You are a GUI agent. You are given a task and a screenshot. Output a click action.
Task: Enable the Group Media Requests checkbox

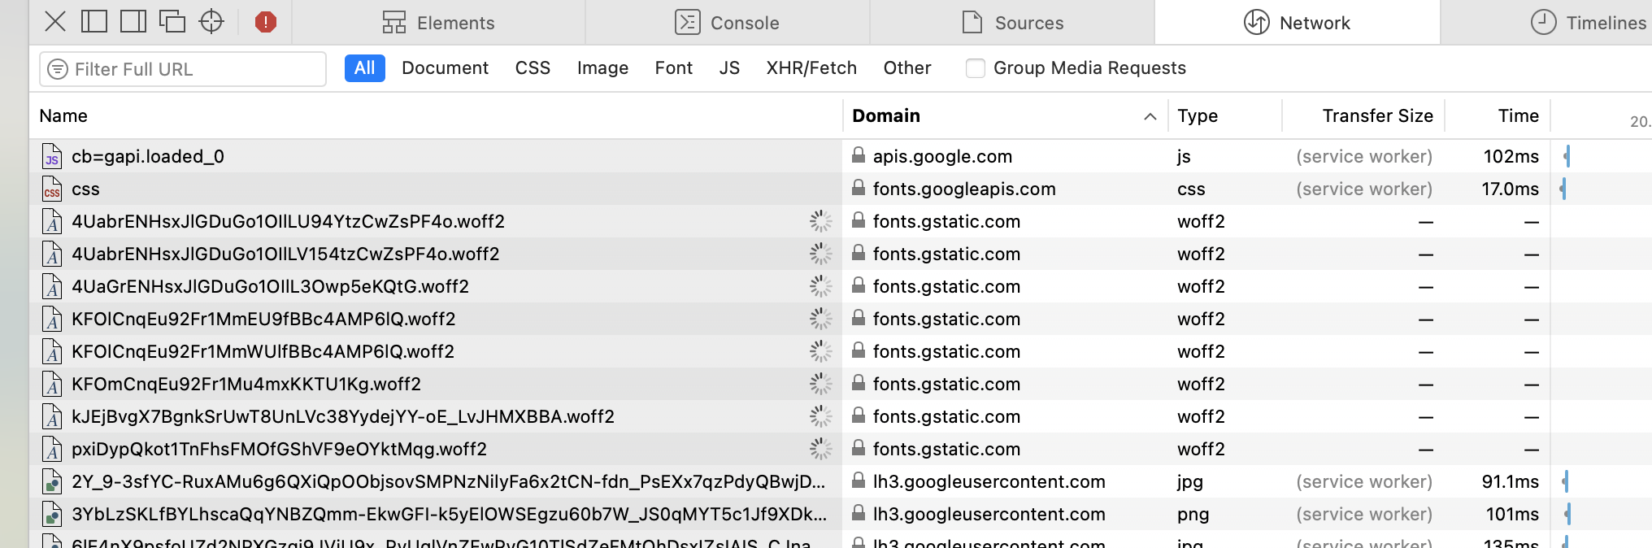(976, 68)
